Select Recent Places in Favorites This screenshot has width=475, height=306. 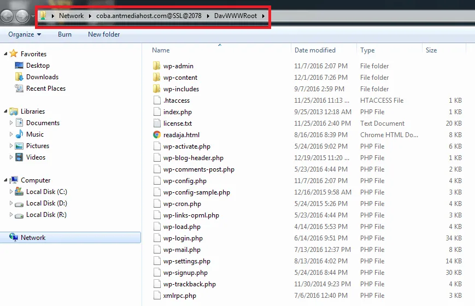point(45,89)
